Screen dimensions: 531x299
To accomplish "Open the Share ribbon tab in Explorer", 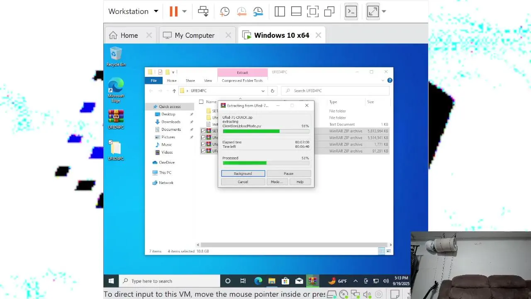I will click(x=190, y=81).
